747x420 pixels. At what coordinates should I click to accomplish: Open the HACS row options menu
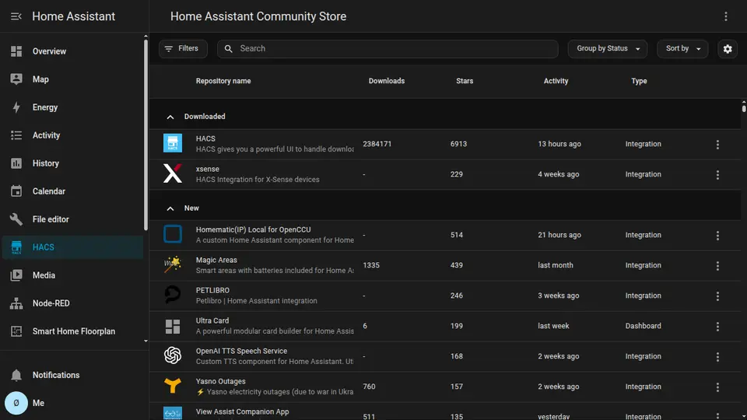pyautogui.click(x=717, y=145)
